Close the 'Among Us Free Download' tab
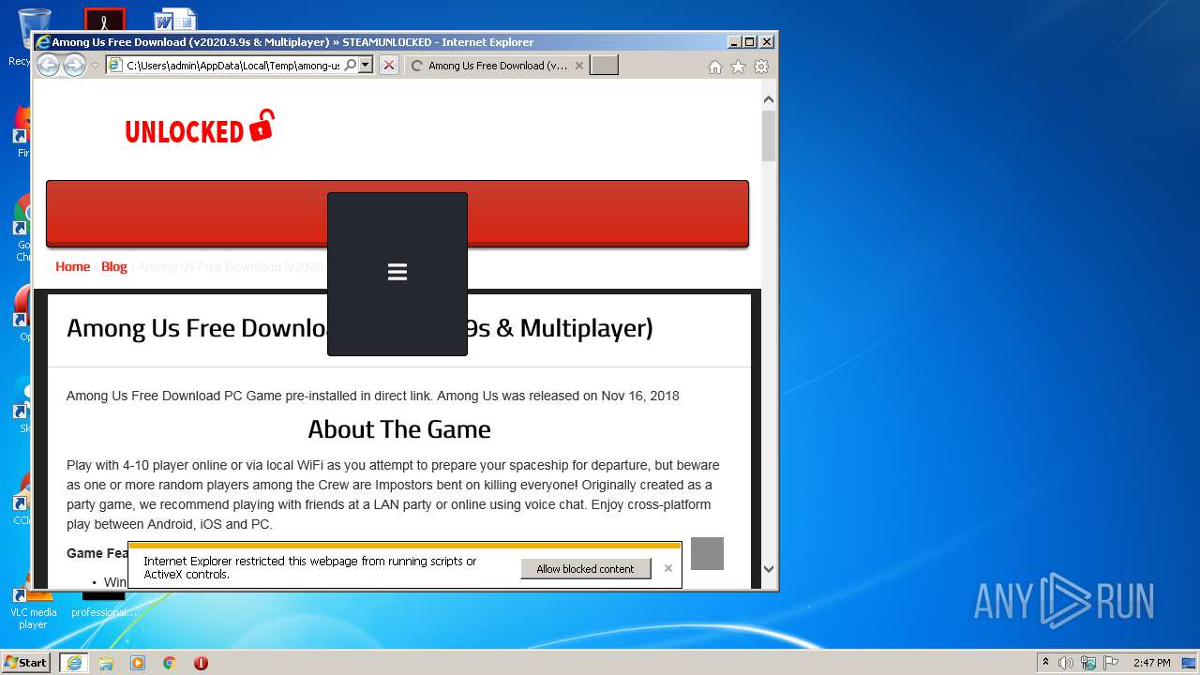This screenshot has height=675, width=1200. (579, 66)
